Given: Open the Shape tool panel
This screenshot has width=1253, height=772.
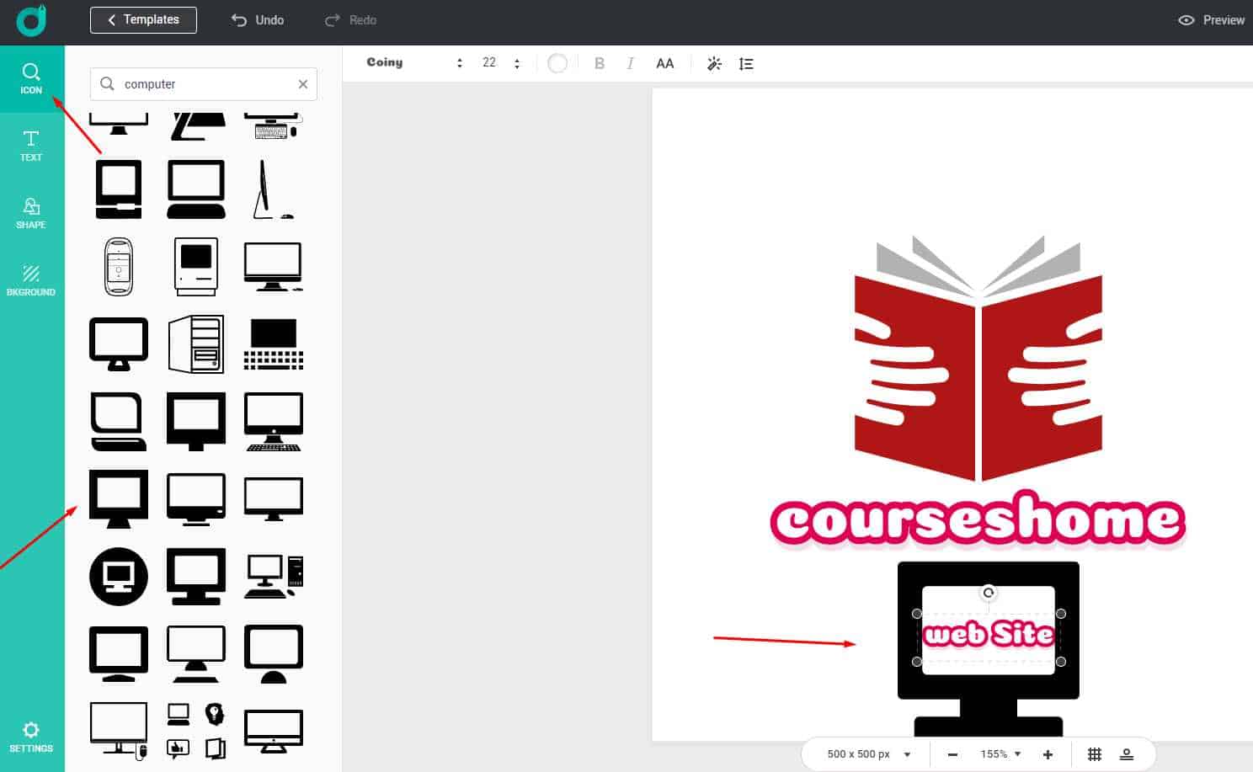Looking at the screenshot, I should (x=31, y=213).
